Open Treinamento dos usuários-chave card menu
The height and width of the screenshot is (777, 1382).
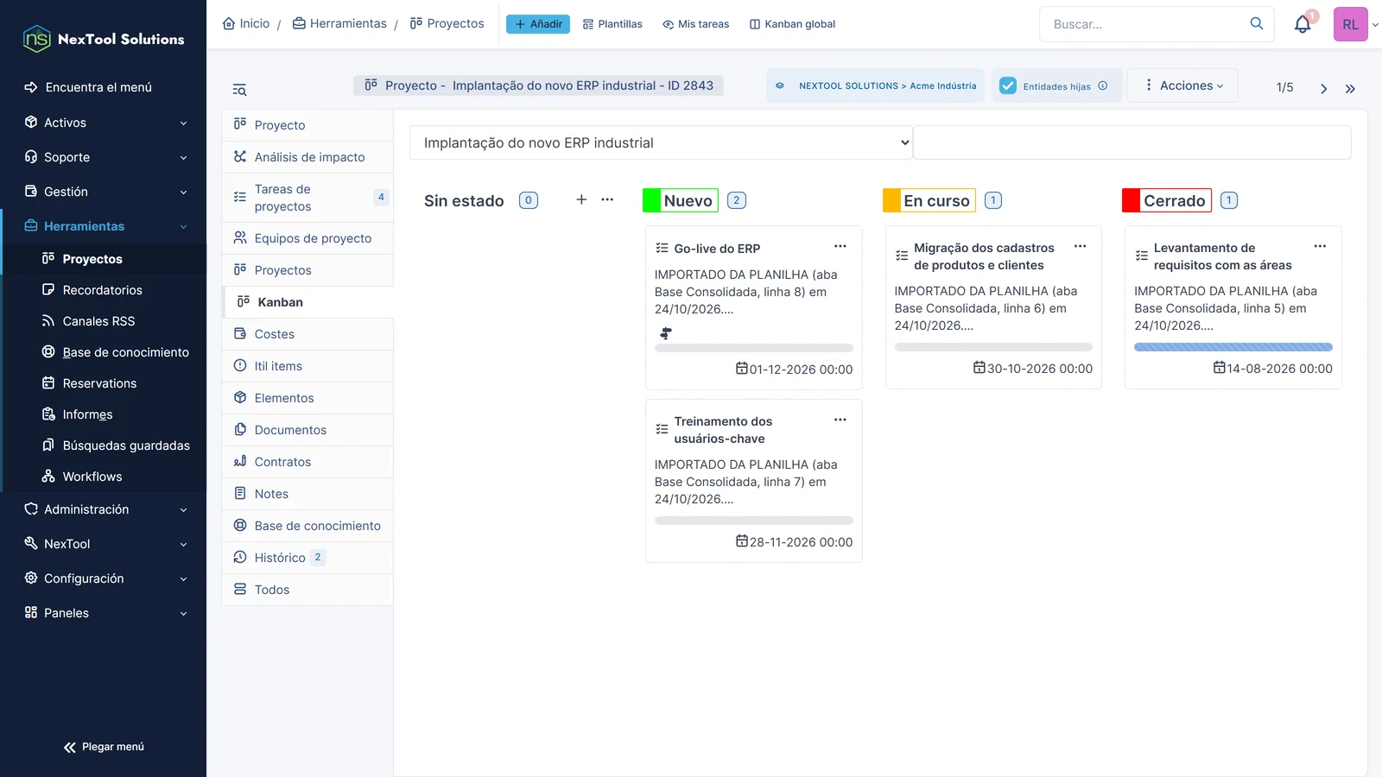pyautogui.click(x=840, y=420)
